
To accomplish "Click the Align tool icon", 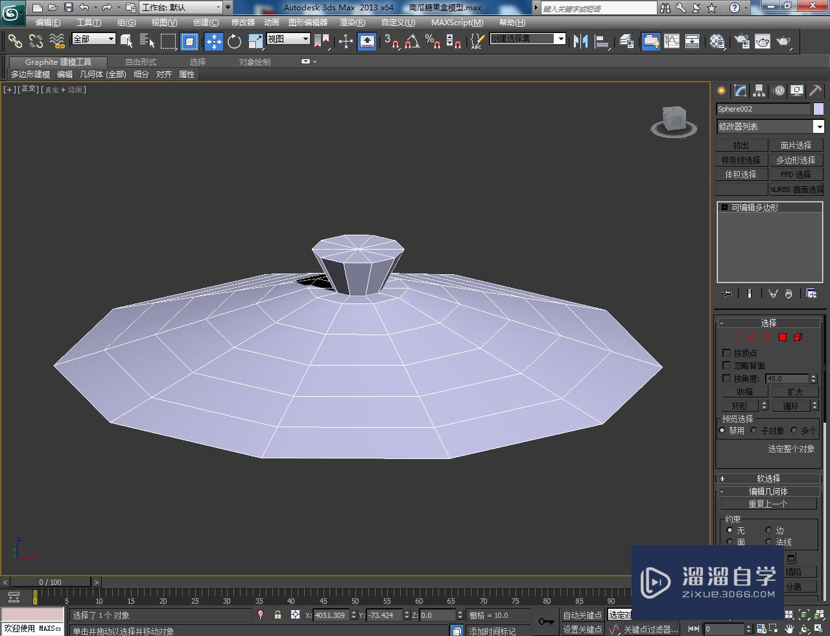I will (x=602, y=41).
